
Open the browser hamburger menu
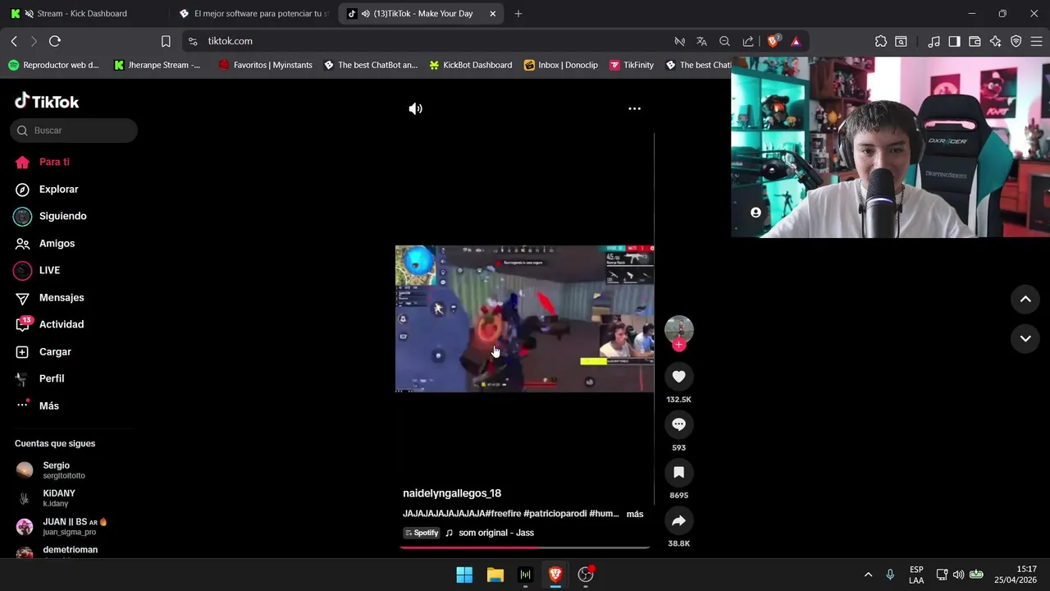[x=1036, y=41]
